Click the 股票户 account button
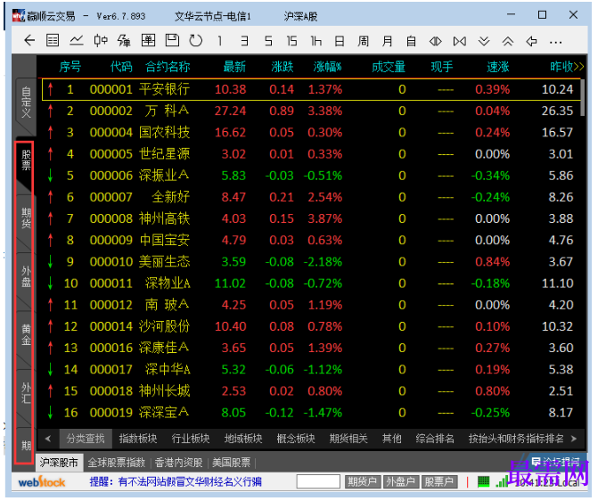The height and width of the screenshot is (501, 606). coord(439,482)
